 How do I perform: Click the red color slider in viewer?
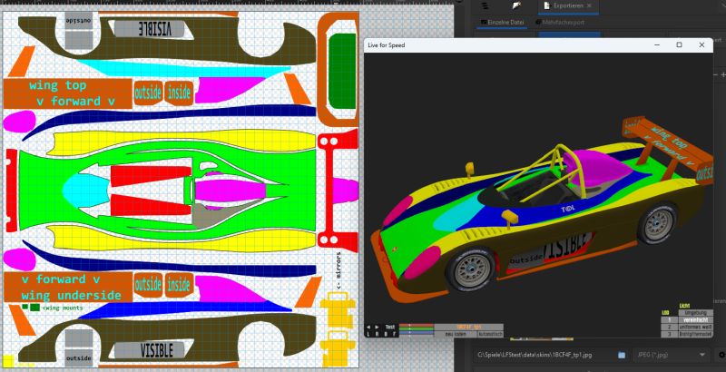click(x=417, y=325)
